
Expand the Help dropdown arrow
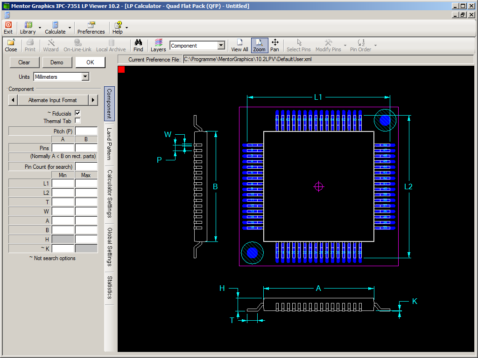127,28
